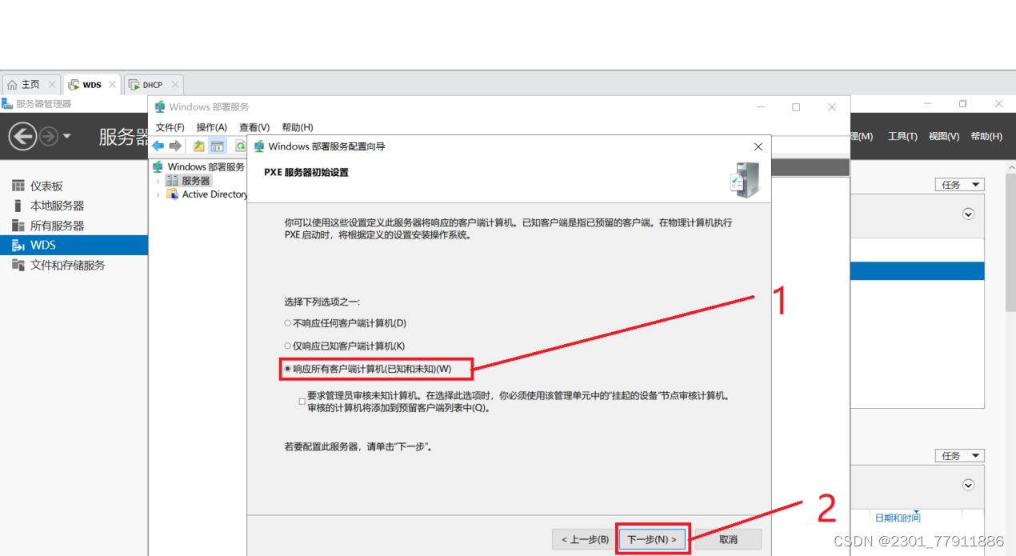Click the 下一步(N) > button
1016x556 pixels.
[652, 539]
